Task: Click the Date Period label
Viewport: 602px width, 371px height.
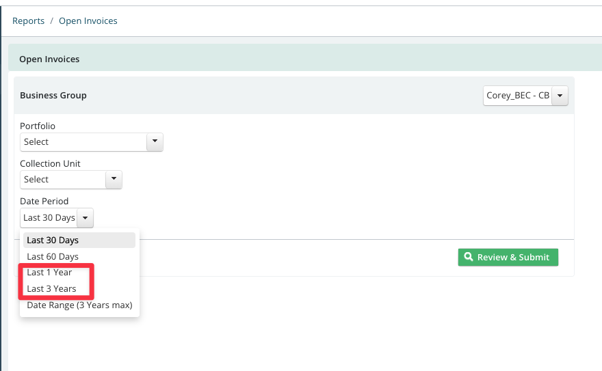Action: (44, 201)
